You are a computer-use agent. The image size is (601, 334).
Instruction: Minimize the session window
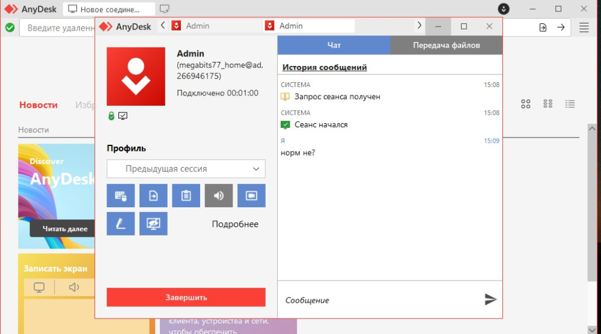(x=438, y=26)
